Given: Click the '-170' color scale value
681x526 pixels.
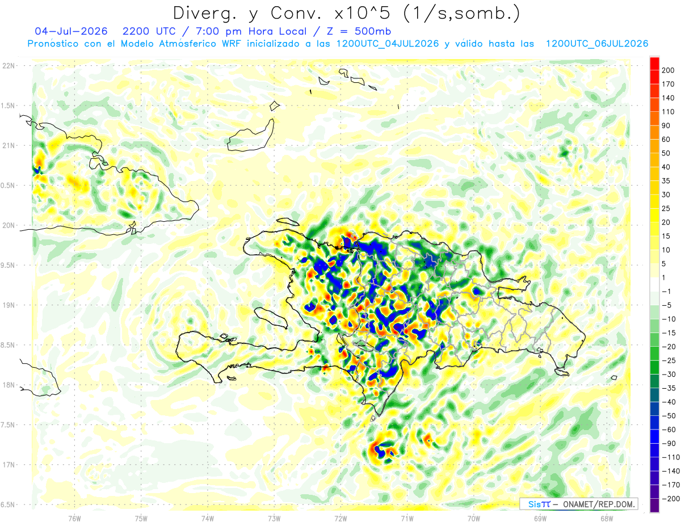Looking at the screenshot, I should pos(670,485).
